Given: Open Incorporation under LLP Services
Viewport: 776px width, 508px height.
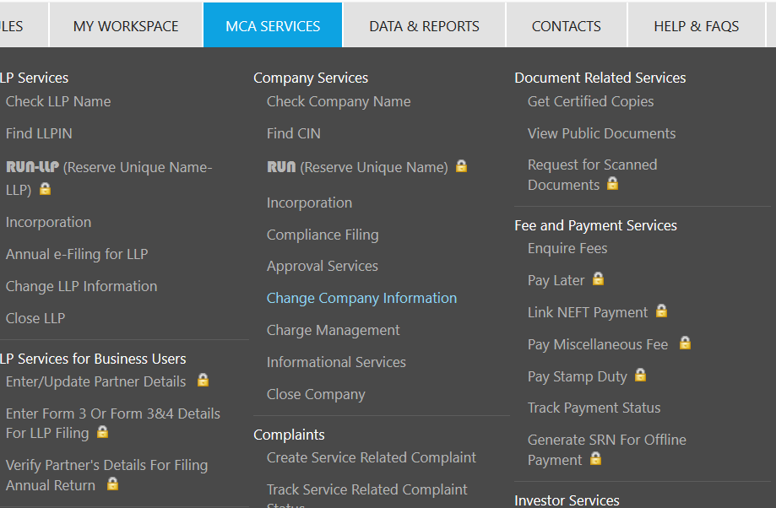Looking at the screenshot, I should click(48, 222).
